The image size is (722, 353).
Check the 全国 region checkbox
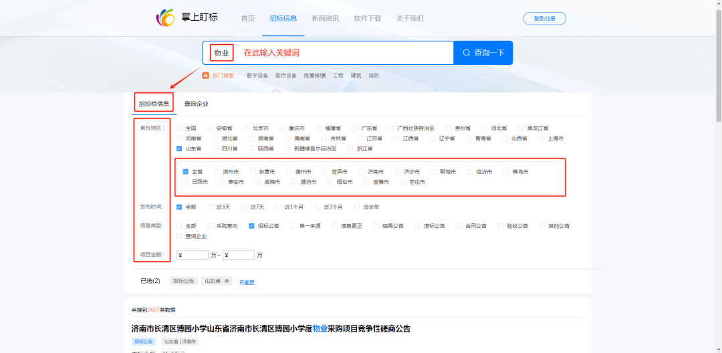pos(180,128)
